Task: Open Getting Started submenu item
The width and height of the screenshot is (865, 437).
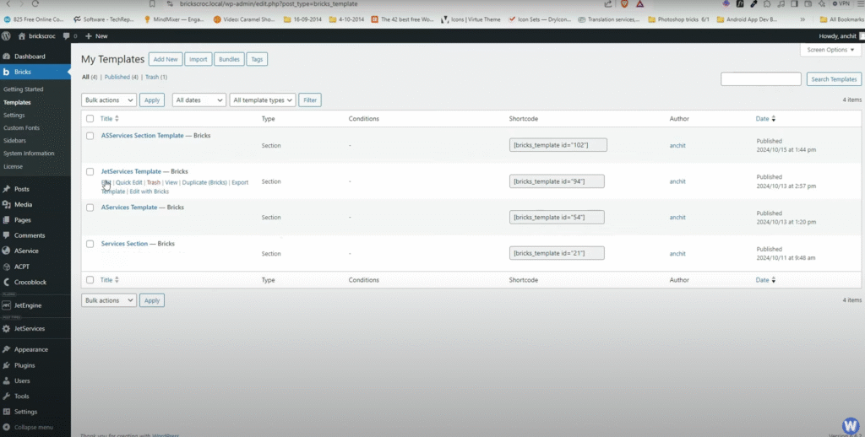Action: click(x=23, y=89)
